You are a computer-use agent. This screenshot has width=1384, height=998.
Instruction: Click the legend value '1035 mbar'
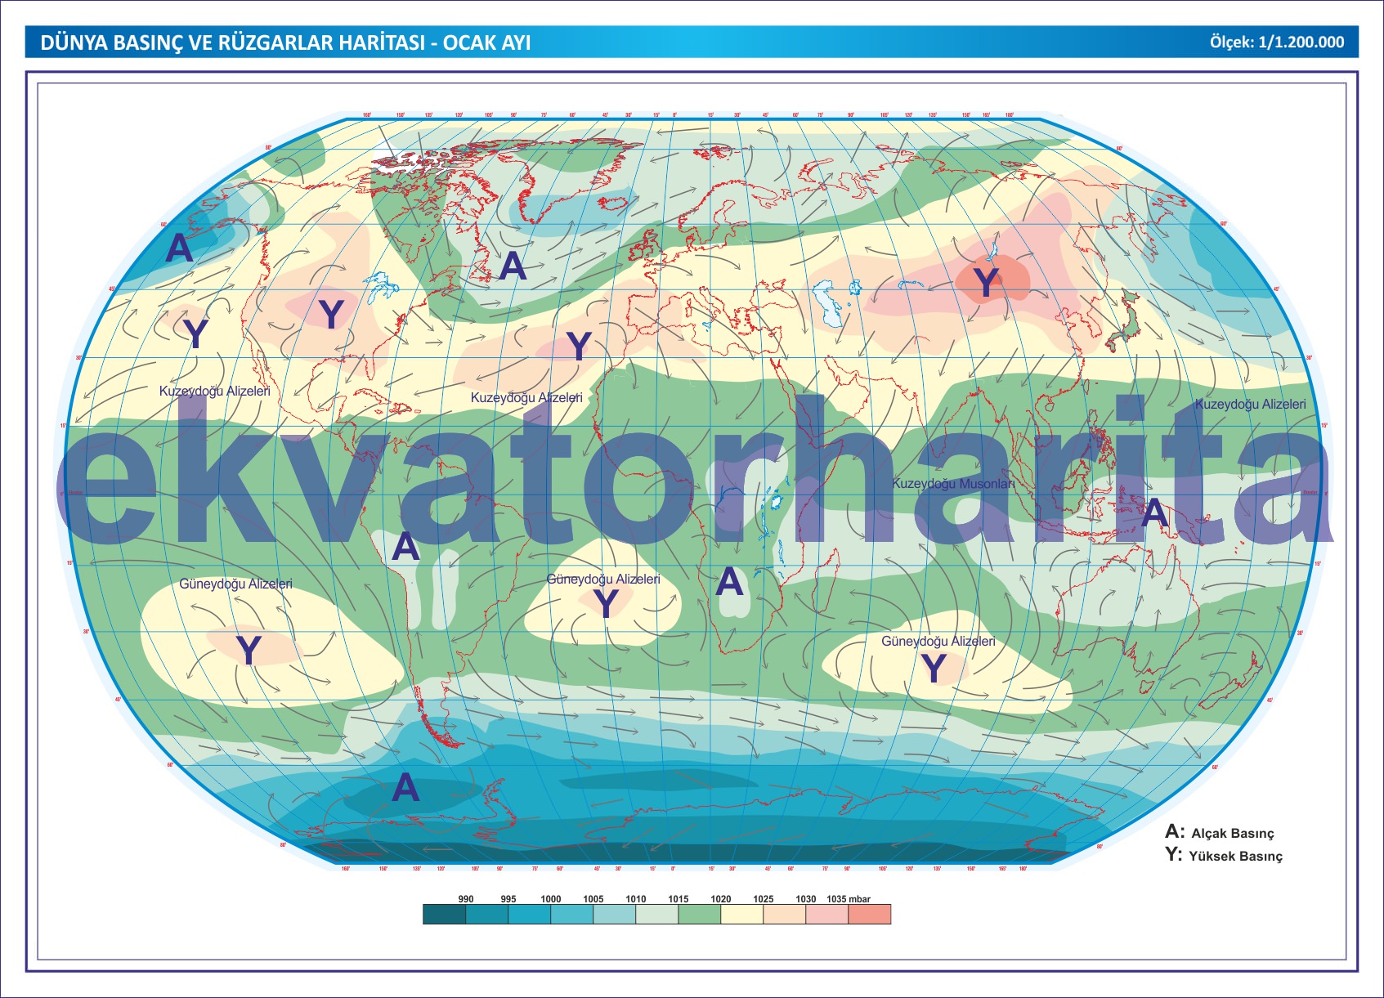pyautogui.click(x=849, y=898)
